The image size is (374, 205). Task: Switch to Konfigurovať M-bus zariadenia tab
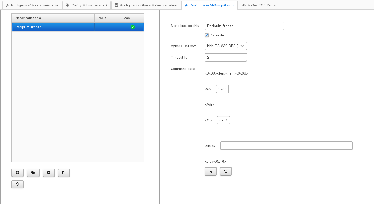coord(32,5)
